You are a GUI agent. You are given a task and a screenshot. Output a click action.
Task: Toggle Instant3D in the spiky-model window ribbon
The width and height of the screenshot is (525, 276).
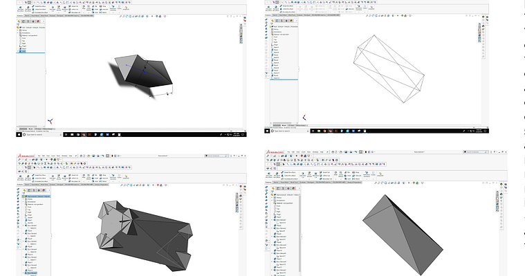126,176
